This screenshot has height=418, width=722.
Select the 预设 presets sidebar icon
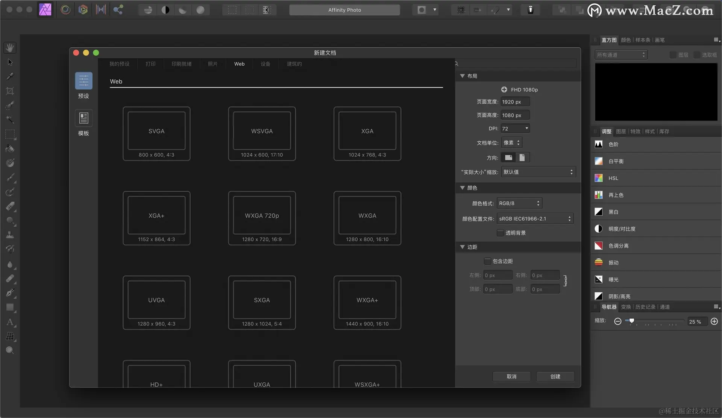(x=83, y=81)
